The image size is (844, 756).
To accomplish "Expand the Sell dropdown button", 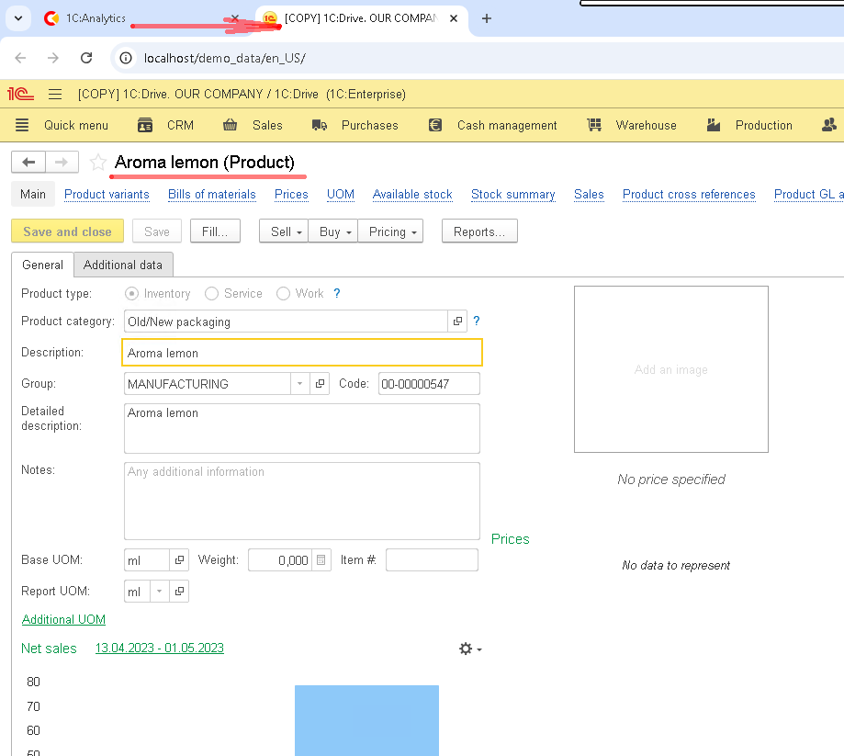I will pos(283,231).
